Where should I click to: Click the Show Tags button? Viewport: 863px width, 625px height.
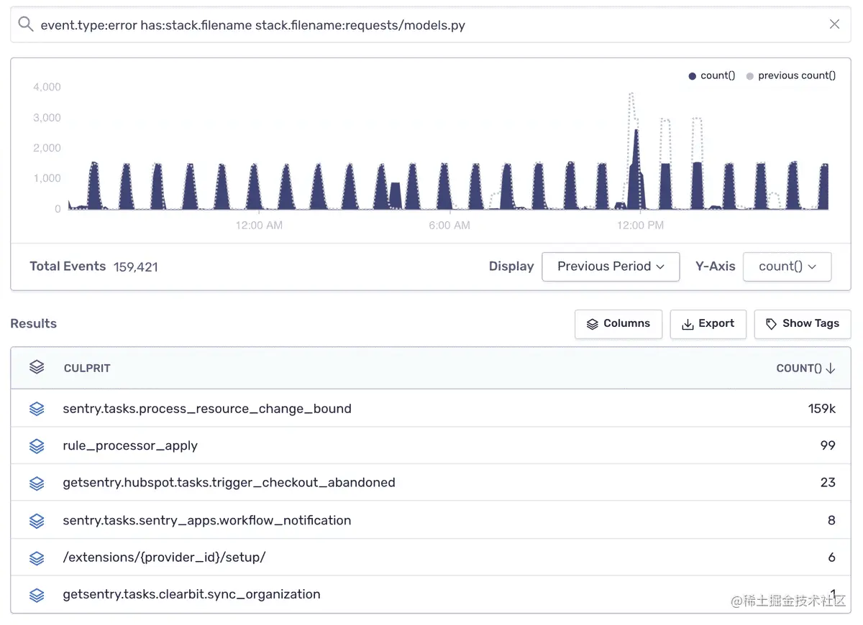pyautogui.click(x=802, y=324)
